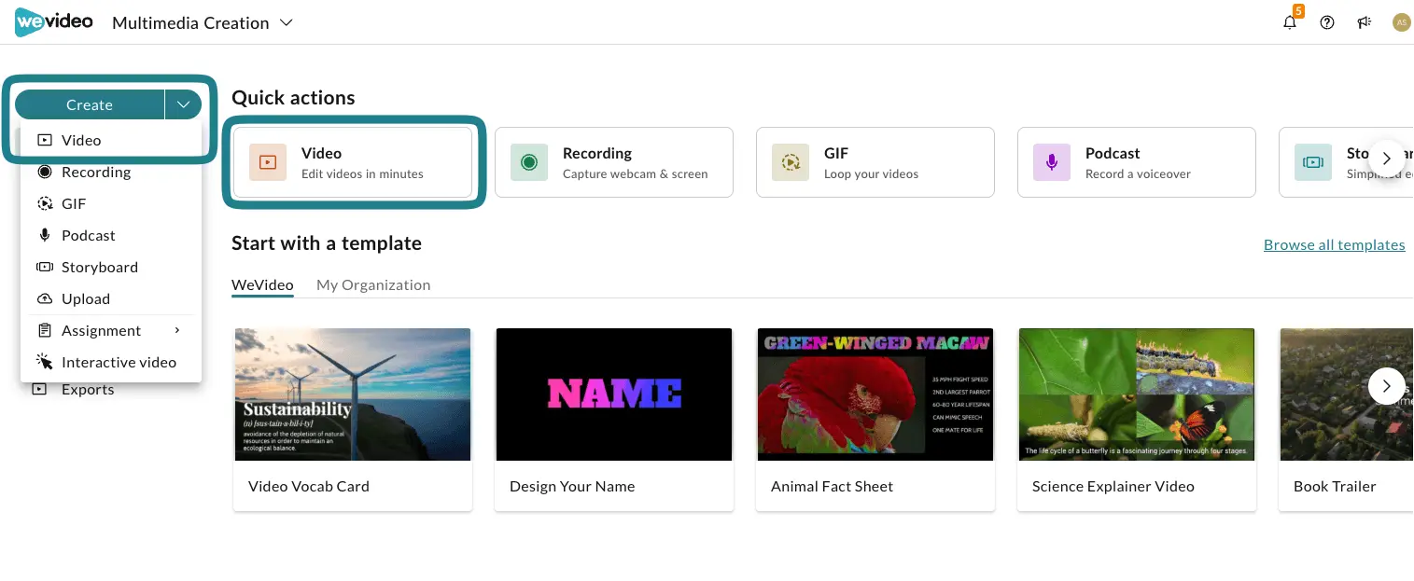
Task: Click the Create button
Action: coord(90,104)
